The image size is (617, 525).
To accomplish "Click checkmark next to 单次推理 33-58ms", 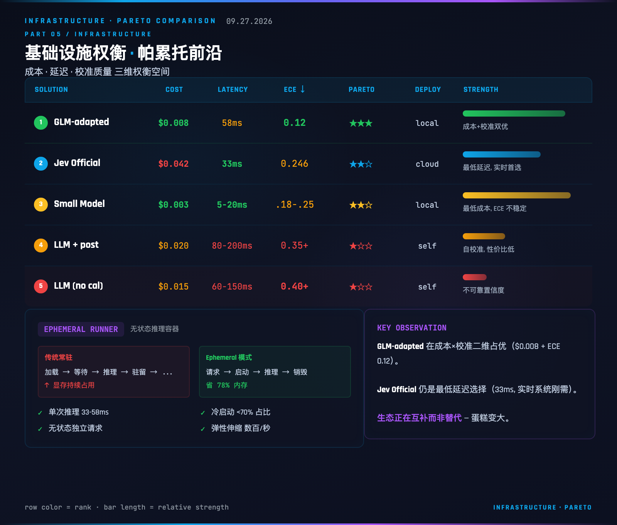I will pyautogui.click(x=40, y=413).
